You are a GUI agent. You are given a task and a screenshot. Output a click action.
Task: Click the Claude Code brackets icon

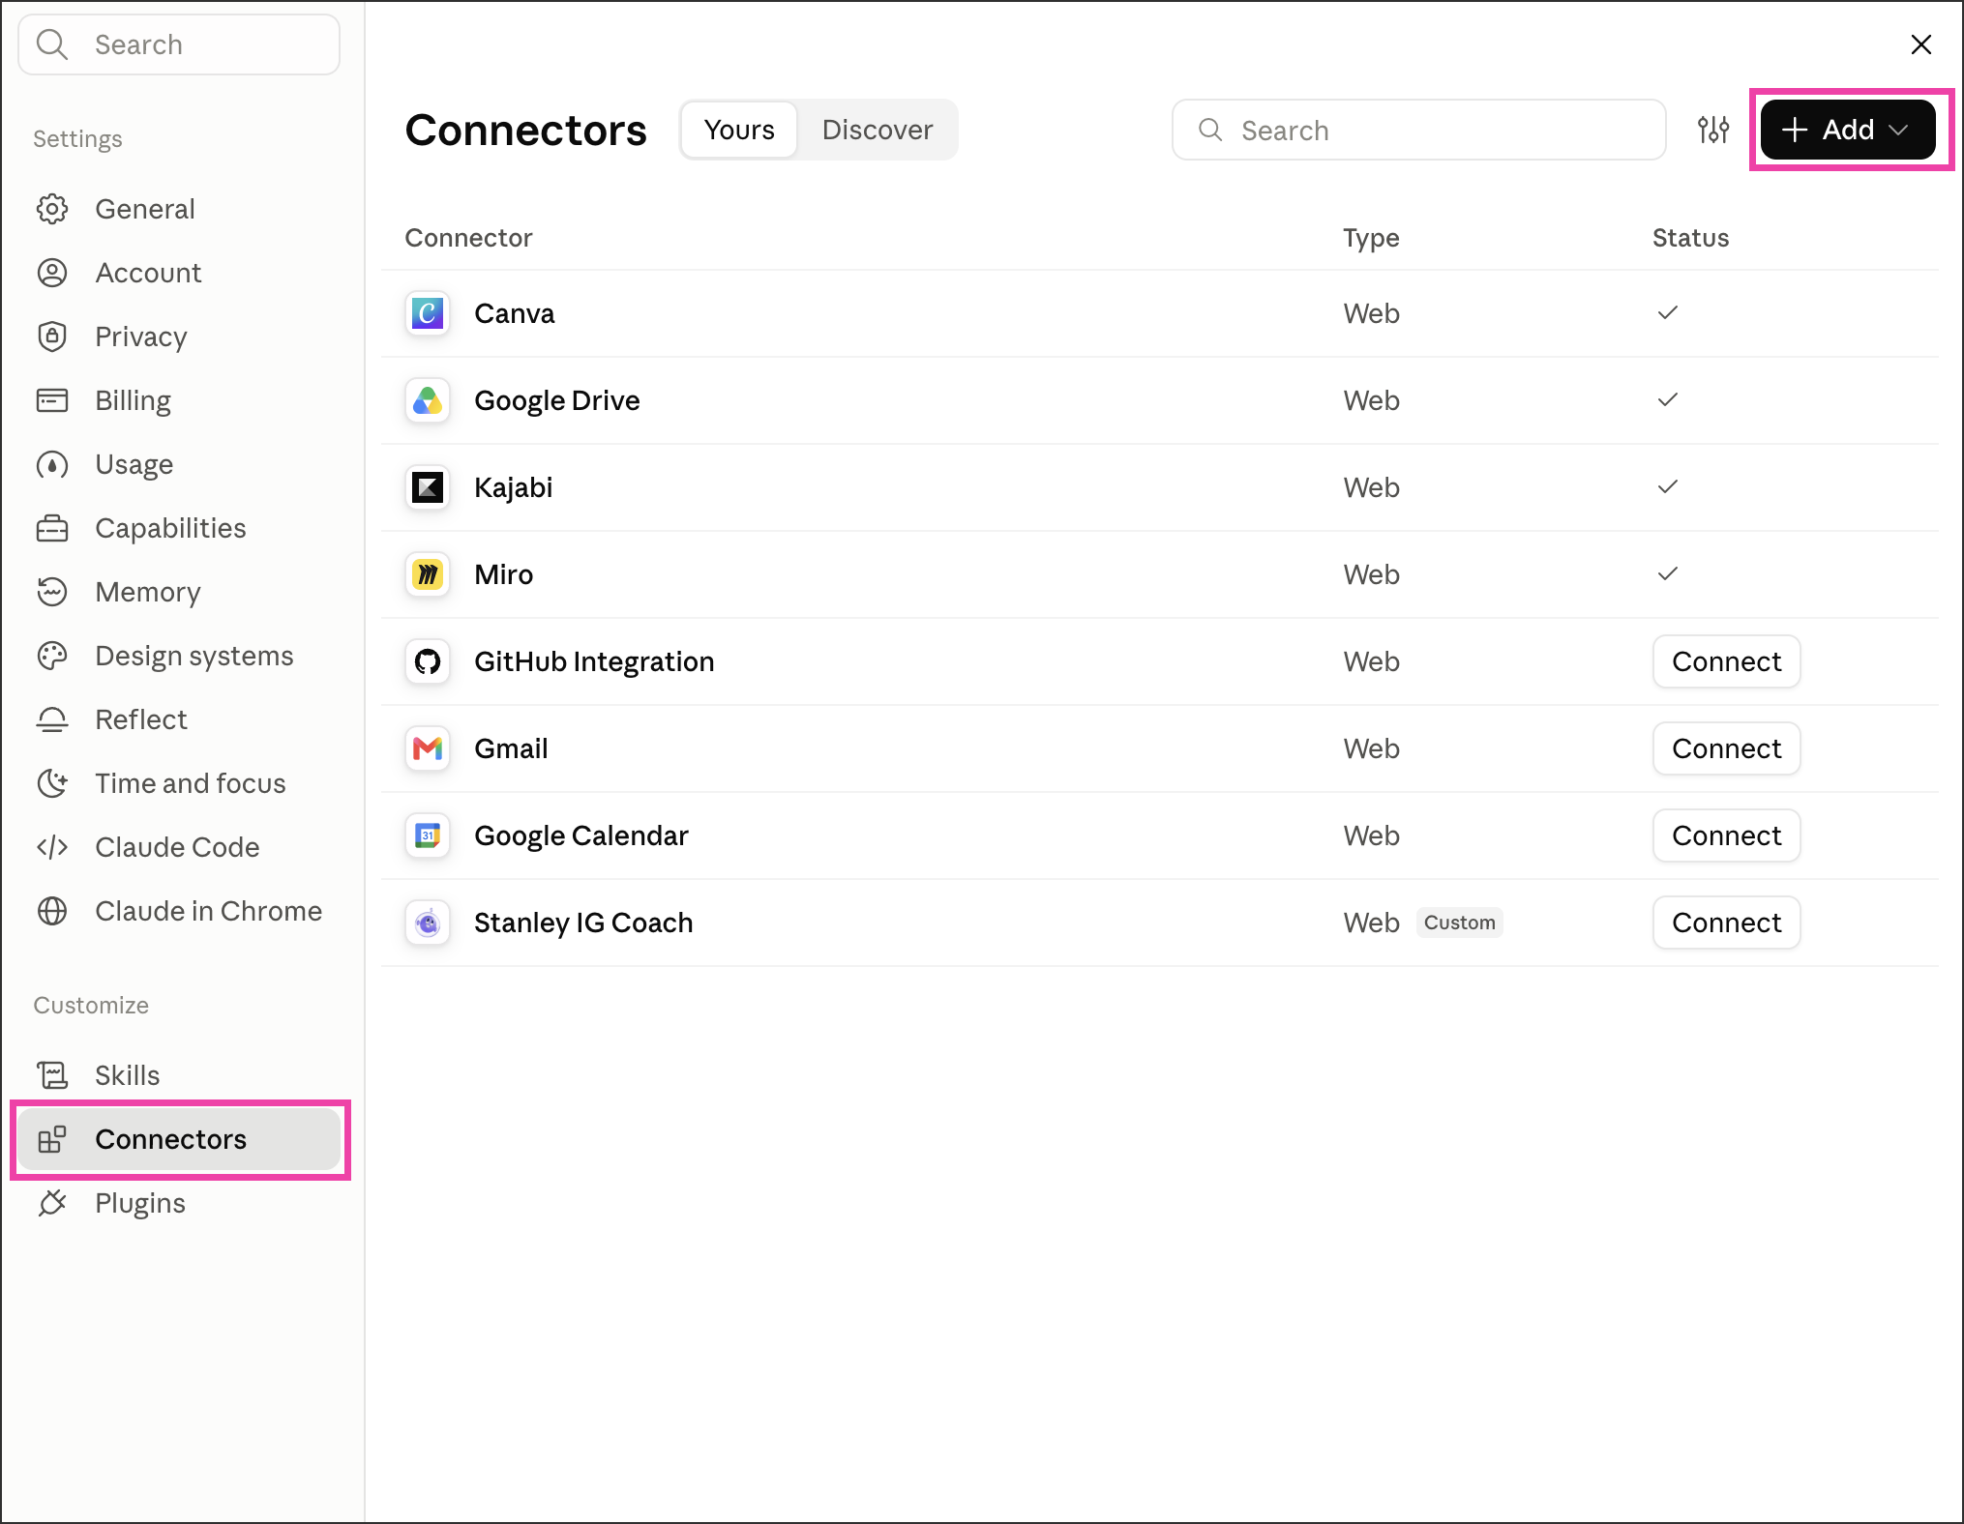tap(52, 847)
